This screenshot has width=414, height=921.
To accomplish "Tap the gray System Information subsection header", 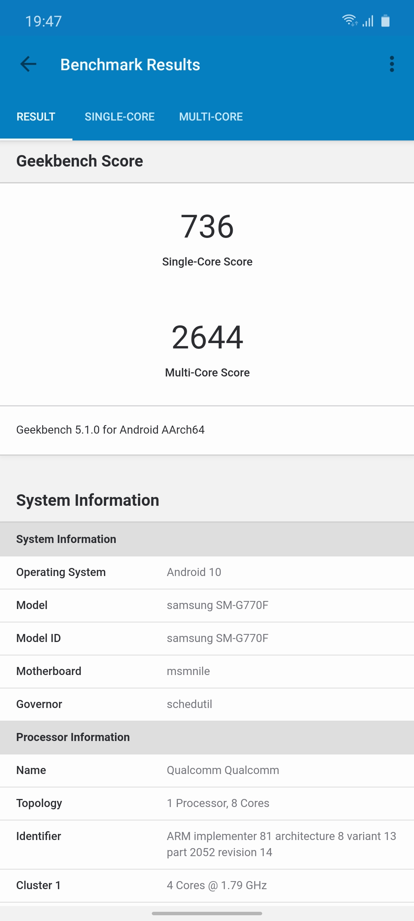I will click(x=207, y=539).
